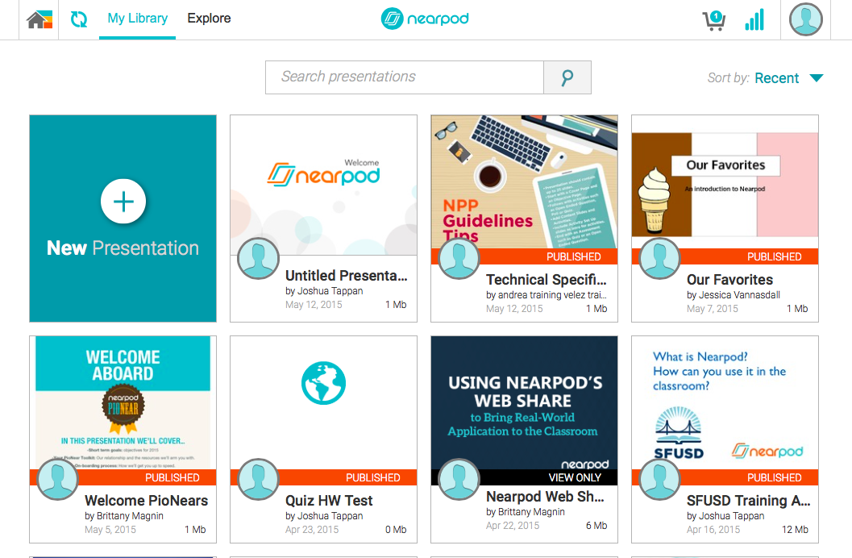The height and width of the screenshot is (558, 852).
Task: Open the Welcome PioNears title link
Action: click(x=146, y=501)
